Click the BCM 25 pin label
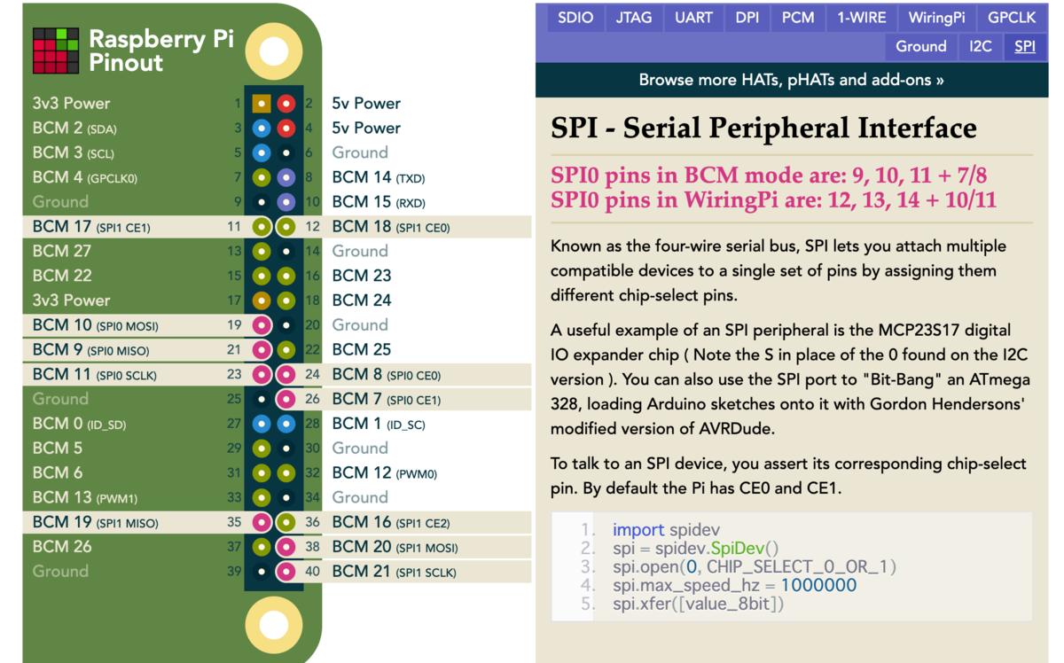This screenshot has height=663, width=1064. tap(362, 350)
